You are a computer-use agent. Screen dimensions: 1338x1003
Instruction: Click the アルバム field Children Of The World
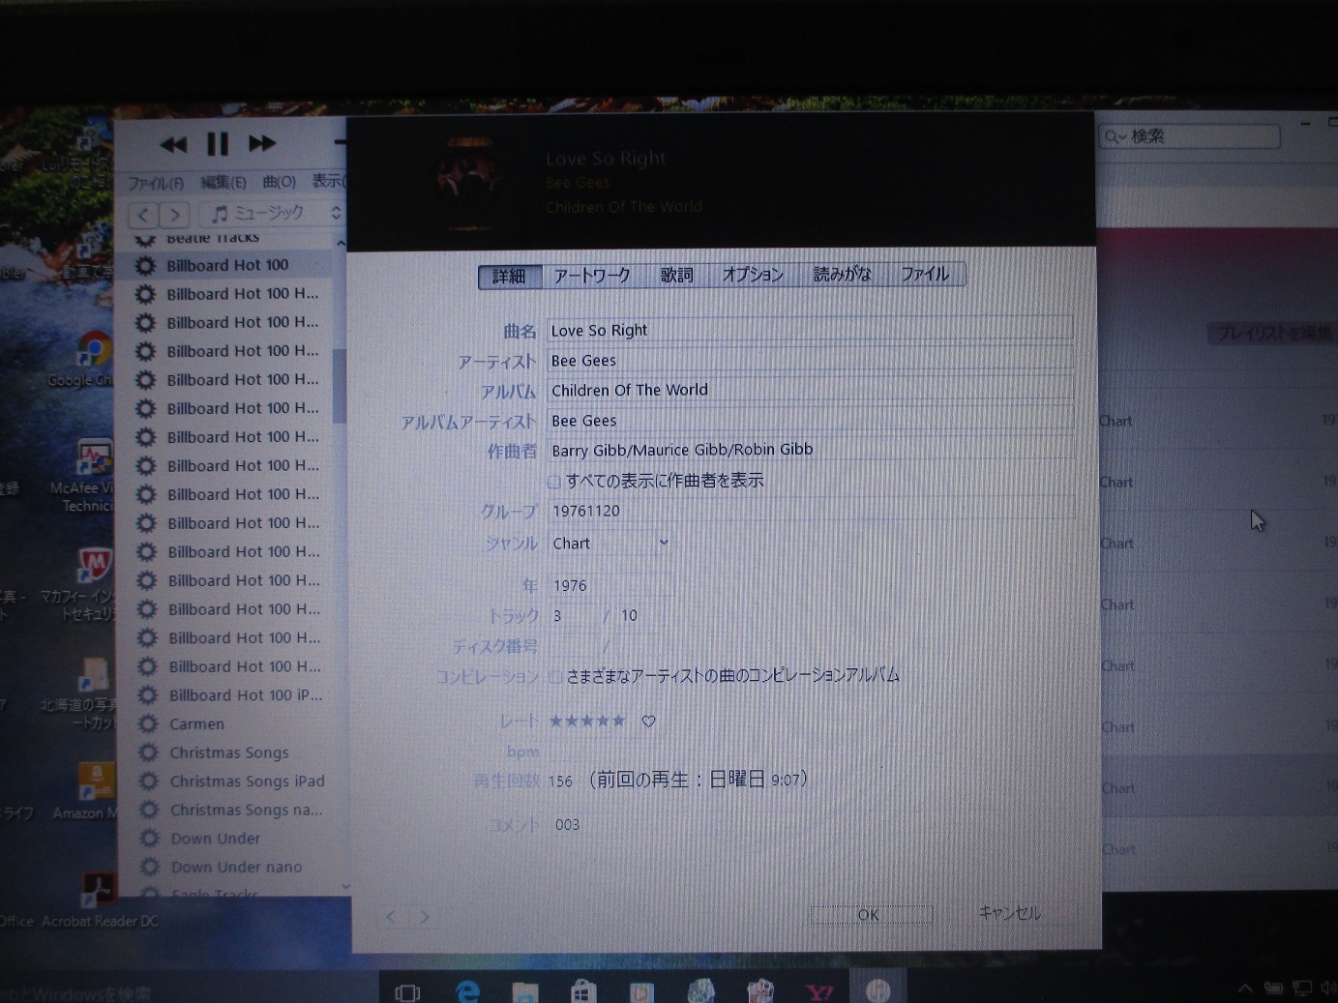pyautogui.click(x=811, y=390)
